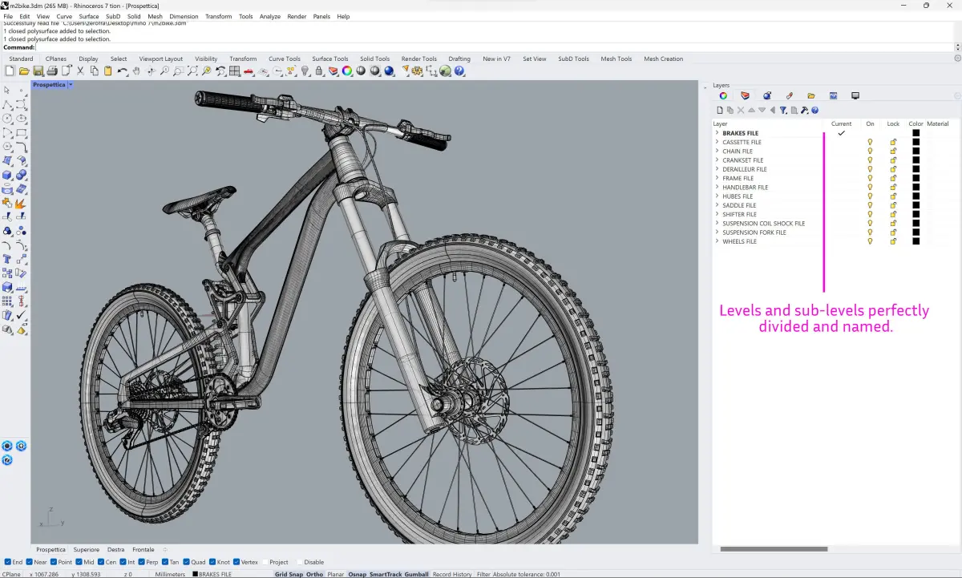Click the Cut scissors icon
962x578 pixels.
[x=80, y=71]
